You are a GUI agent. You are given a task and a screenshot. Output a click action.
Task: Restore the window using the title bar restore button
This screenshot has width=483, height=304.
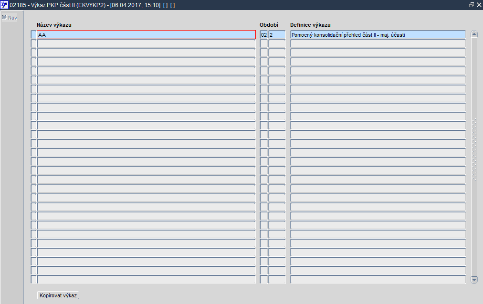click(471, 5)
